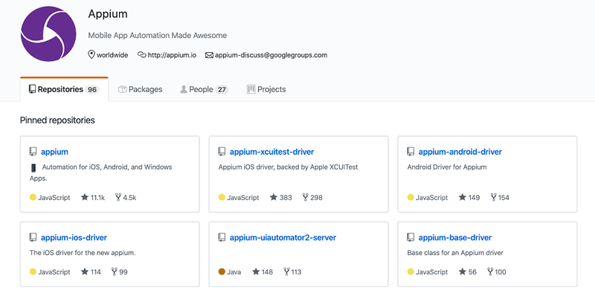595x299 pixels.
Task: Click the fork icon showing 154
Action: [493, 197]
